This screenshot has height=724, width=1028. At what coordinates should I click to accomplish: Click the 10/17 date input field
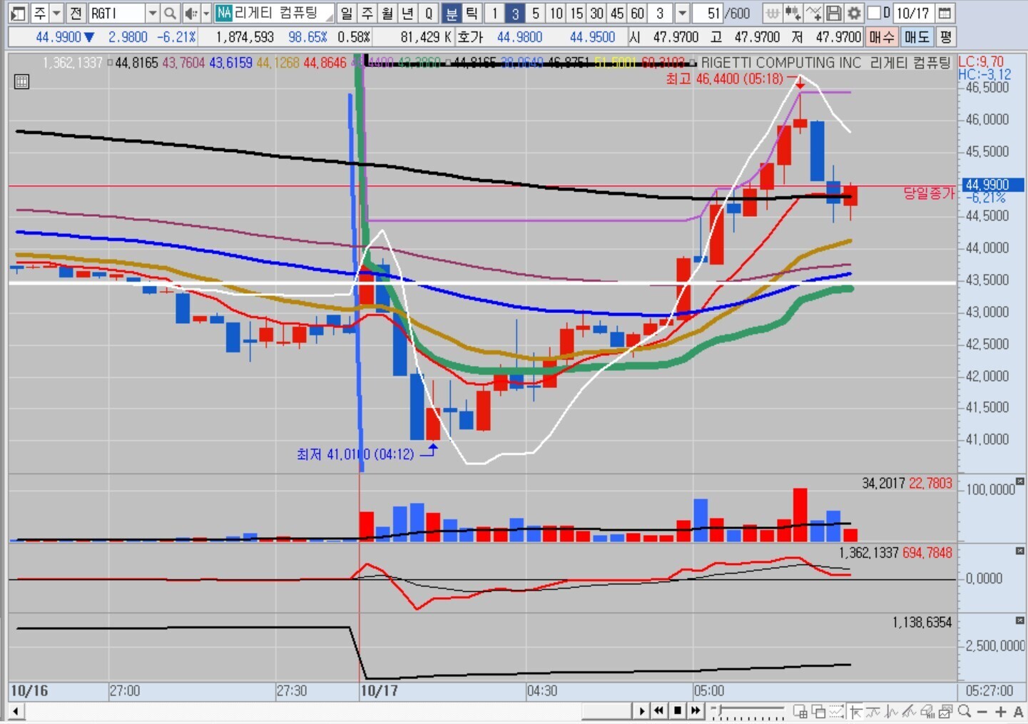[x=913, y=13]
